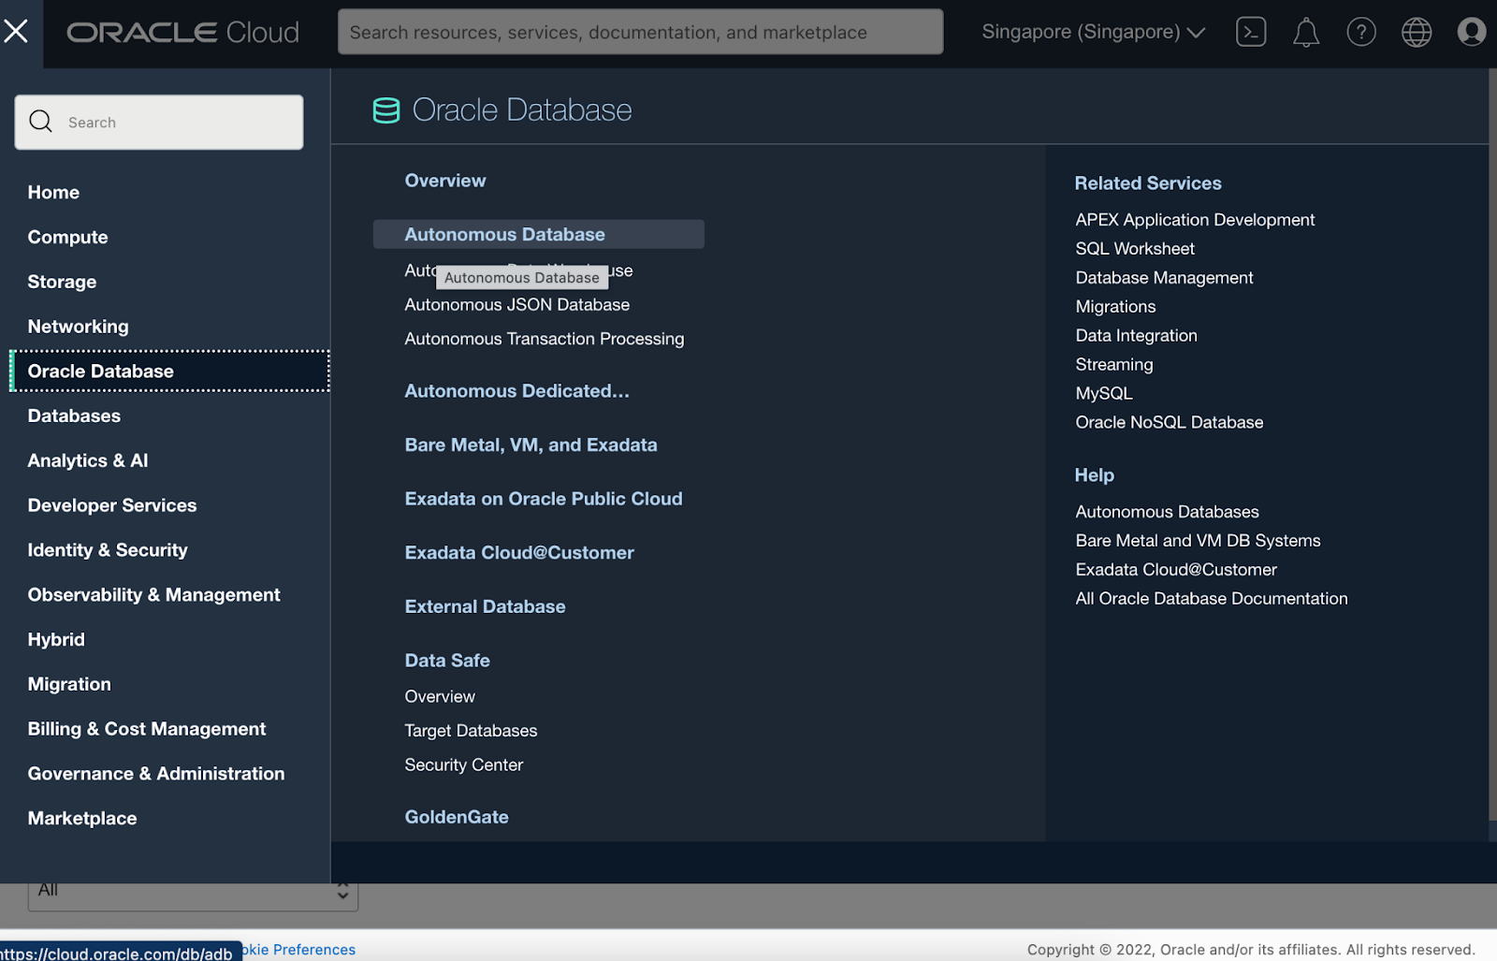The image size is (1497, 961).
Task: Open Bare Metal, VM, and Exadata link
Action: pyautogui.click(x=530, y=445)
